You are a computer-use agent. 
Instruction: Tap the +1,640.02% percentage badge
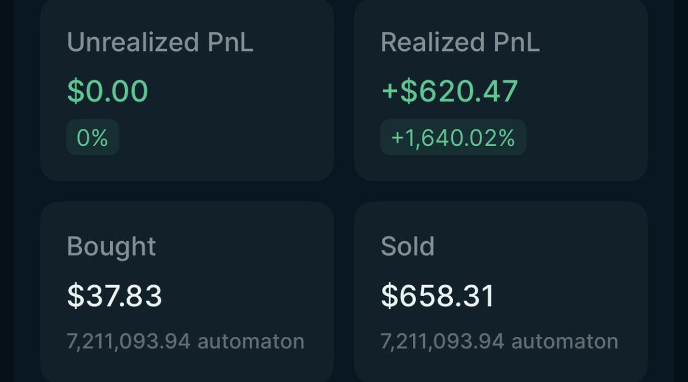[453, 137]
